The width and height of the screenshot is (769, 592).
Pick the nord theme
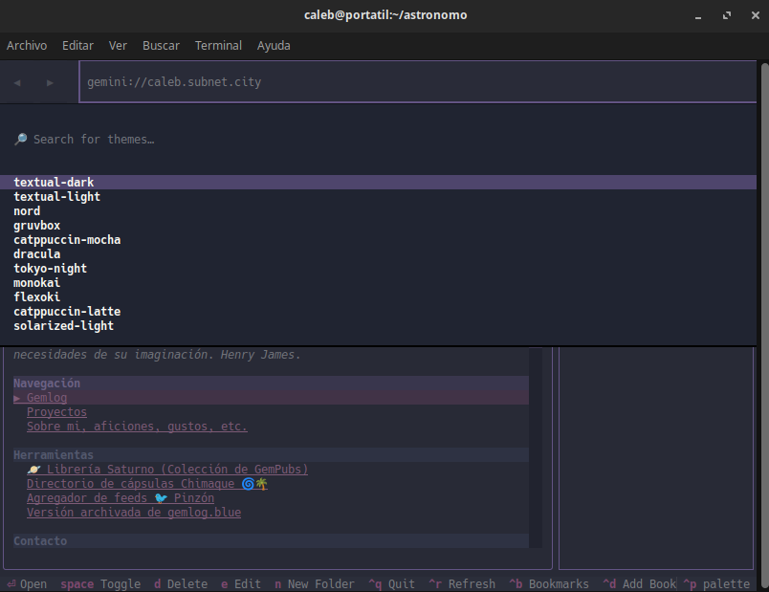[27, 211]
